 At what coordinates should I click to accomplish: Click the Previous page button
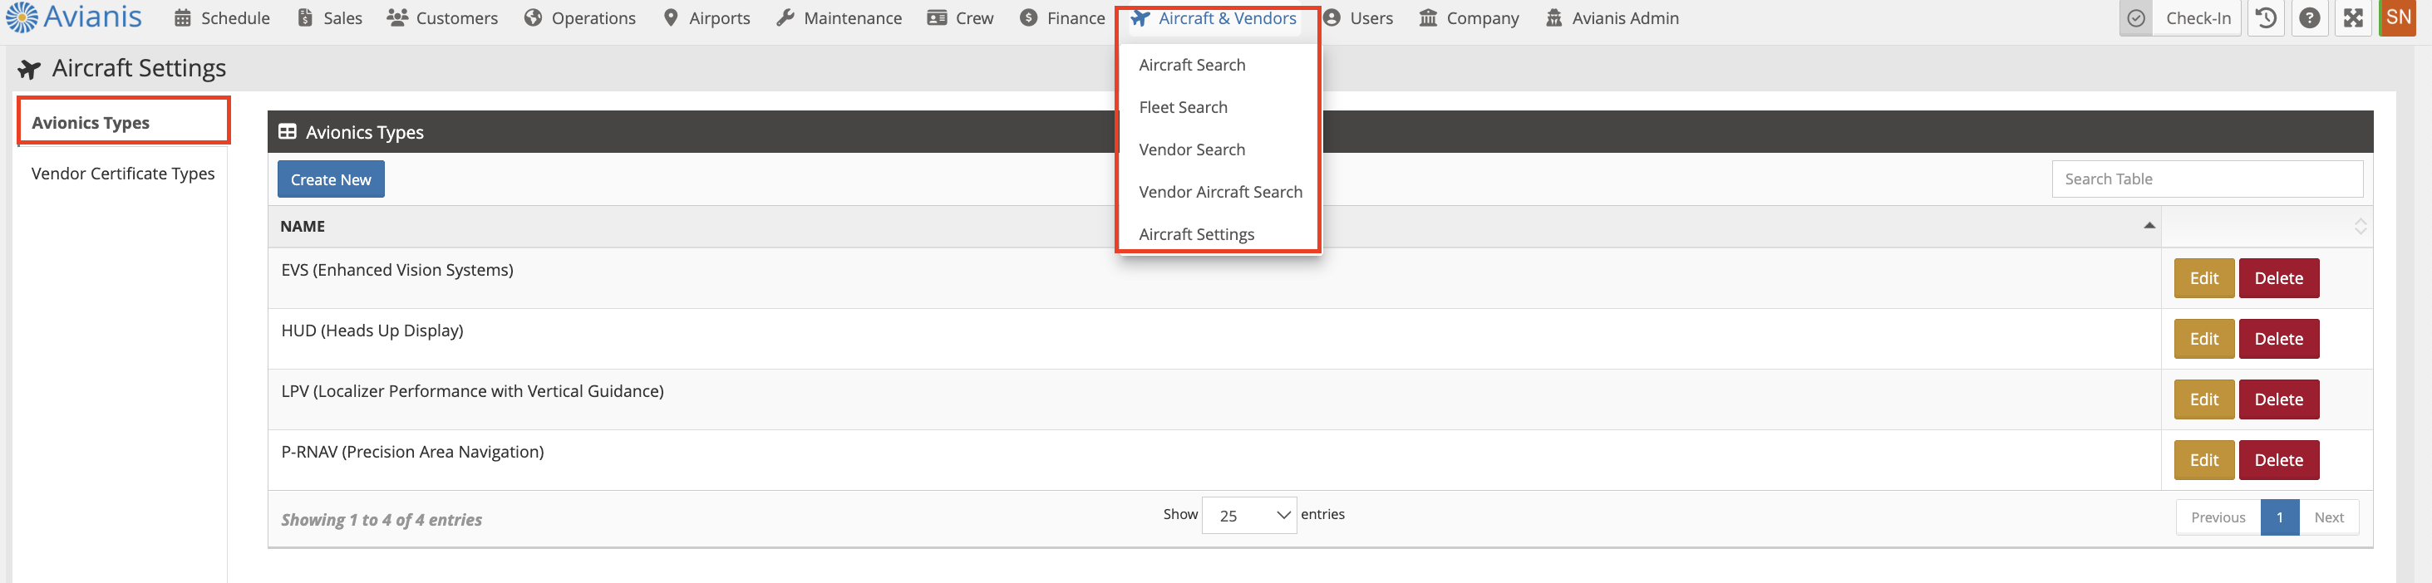pos(2218,517)
